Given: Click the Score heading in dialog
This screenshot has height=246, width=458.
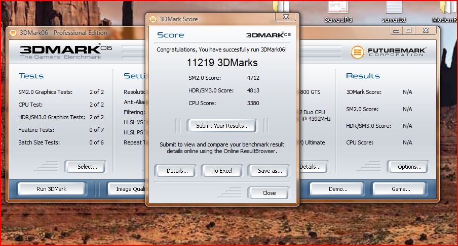Looking at the screenshot, I should point(171,35).
